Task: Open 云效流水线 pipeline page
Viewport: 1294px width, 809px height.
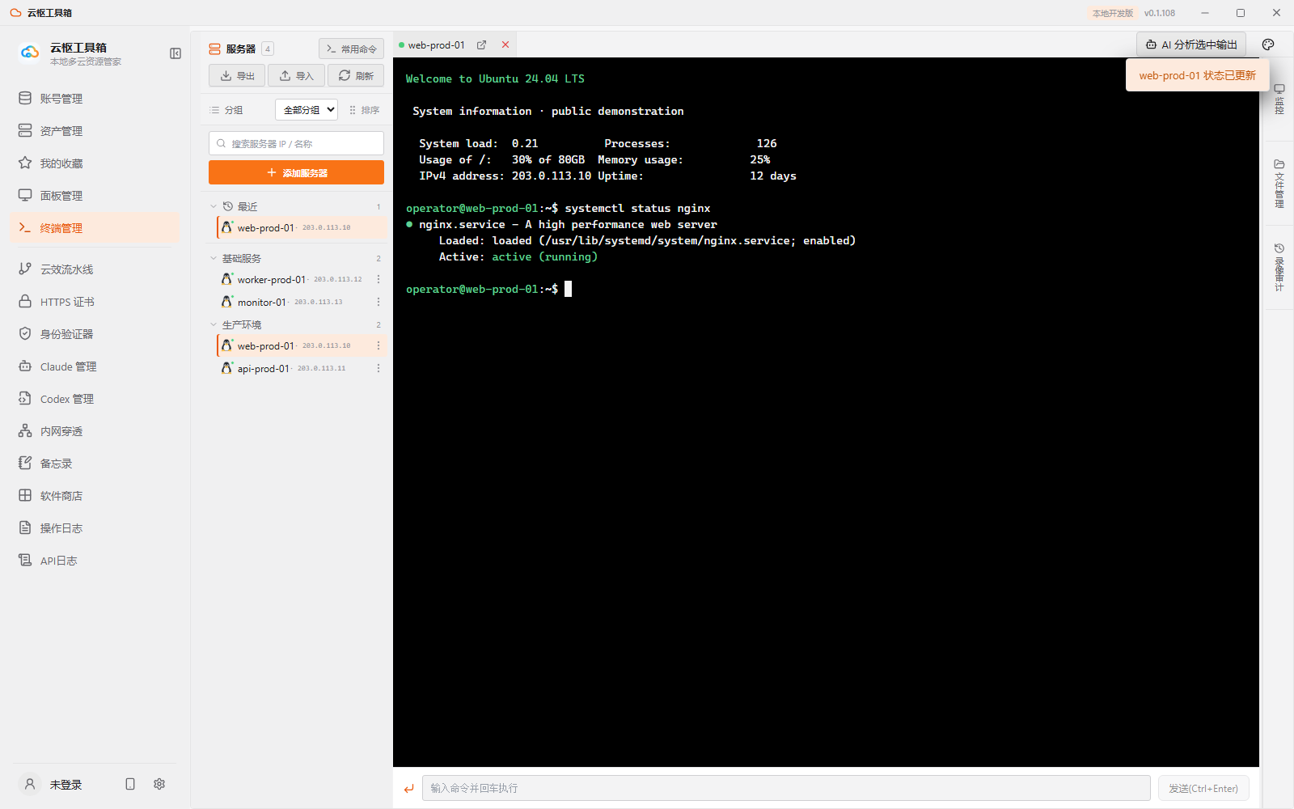Action: tap(95, 269)
